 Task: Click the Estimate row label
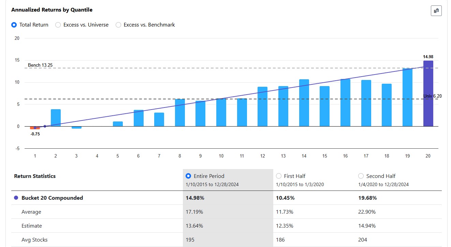[32, 226]
